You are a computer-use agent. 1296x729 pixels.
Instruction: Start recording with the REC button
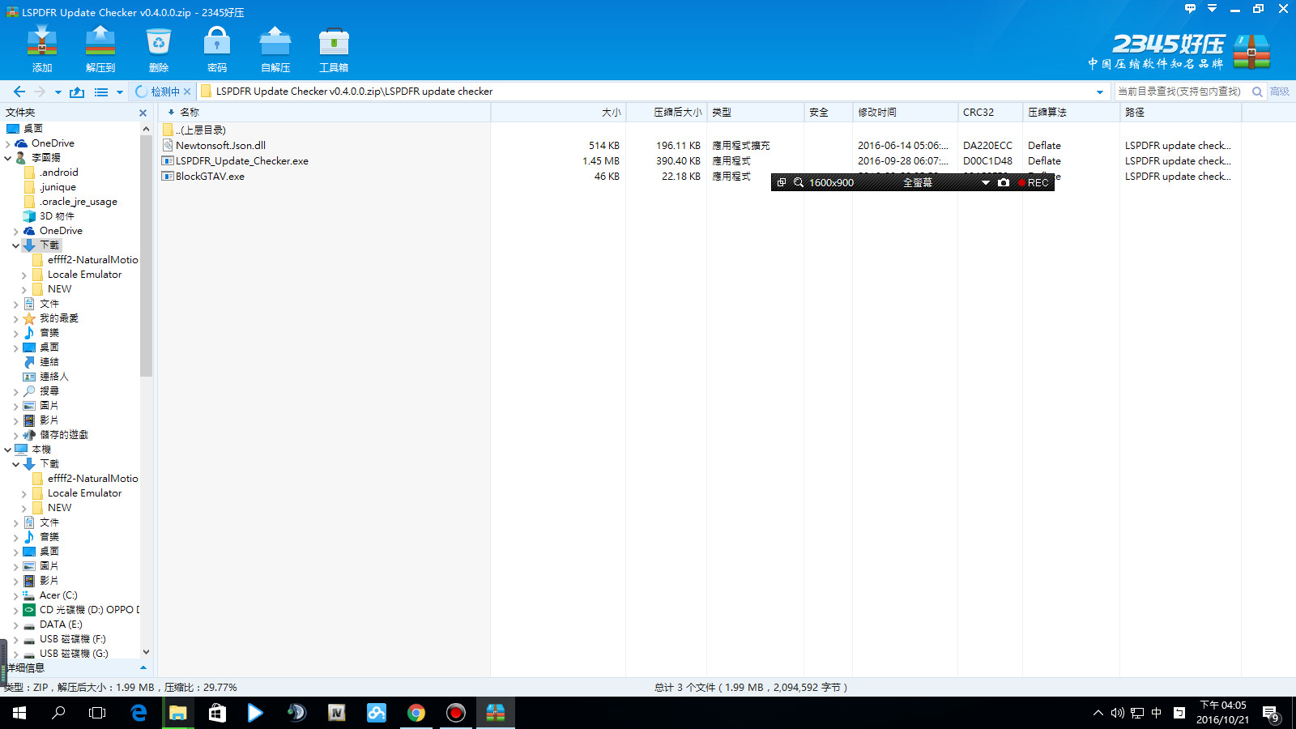coord(1034,183)
